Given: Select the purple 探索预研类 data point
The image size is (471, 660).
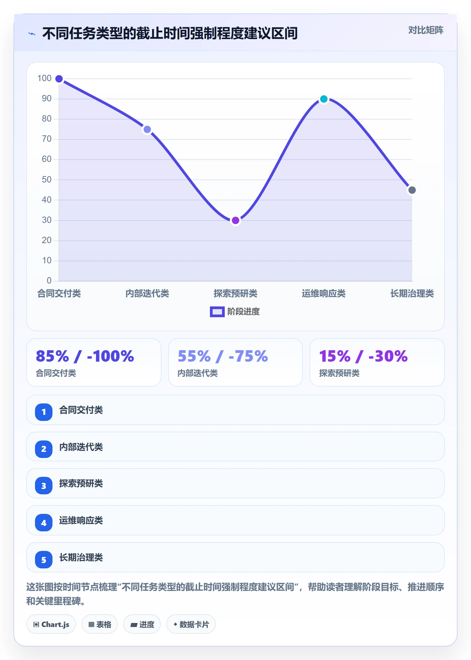Looking at the screenshot, I should click(x=235, y=221).
